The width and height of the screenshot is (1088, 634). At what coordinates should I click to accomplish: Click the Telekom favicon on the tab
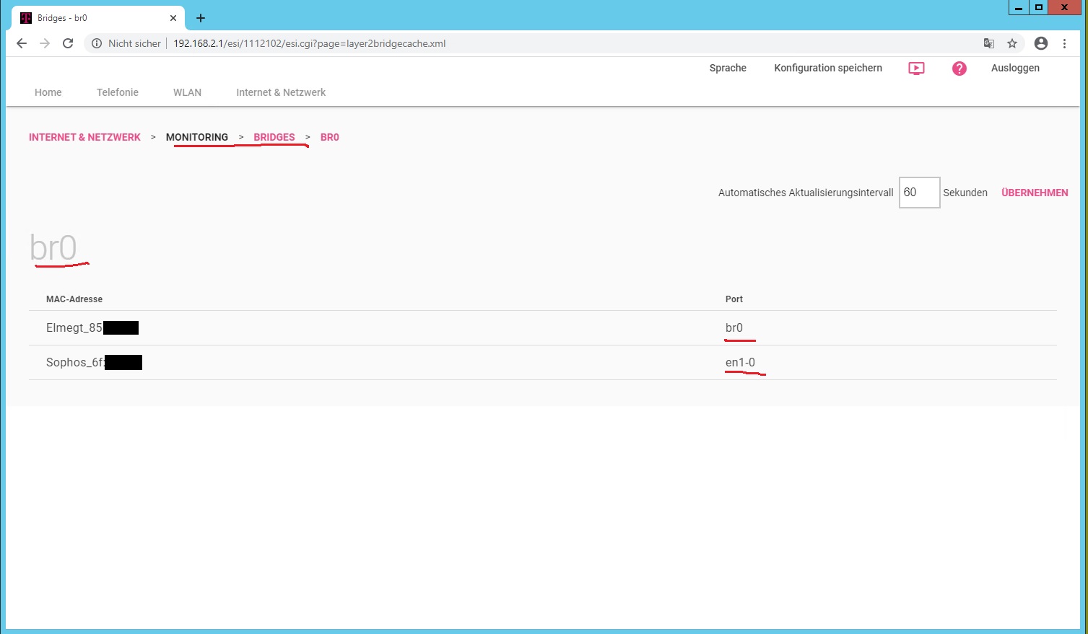click(x=26, y=18)
